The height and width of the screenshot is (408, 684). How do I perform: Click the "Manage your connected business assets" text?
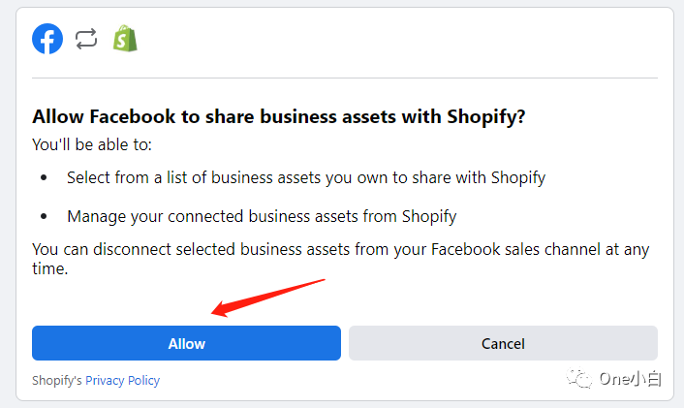262,216
